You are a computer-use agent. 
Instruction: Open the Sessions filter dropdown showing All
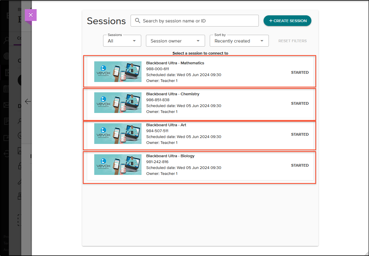click(x=122, y=41)
